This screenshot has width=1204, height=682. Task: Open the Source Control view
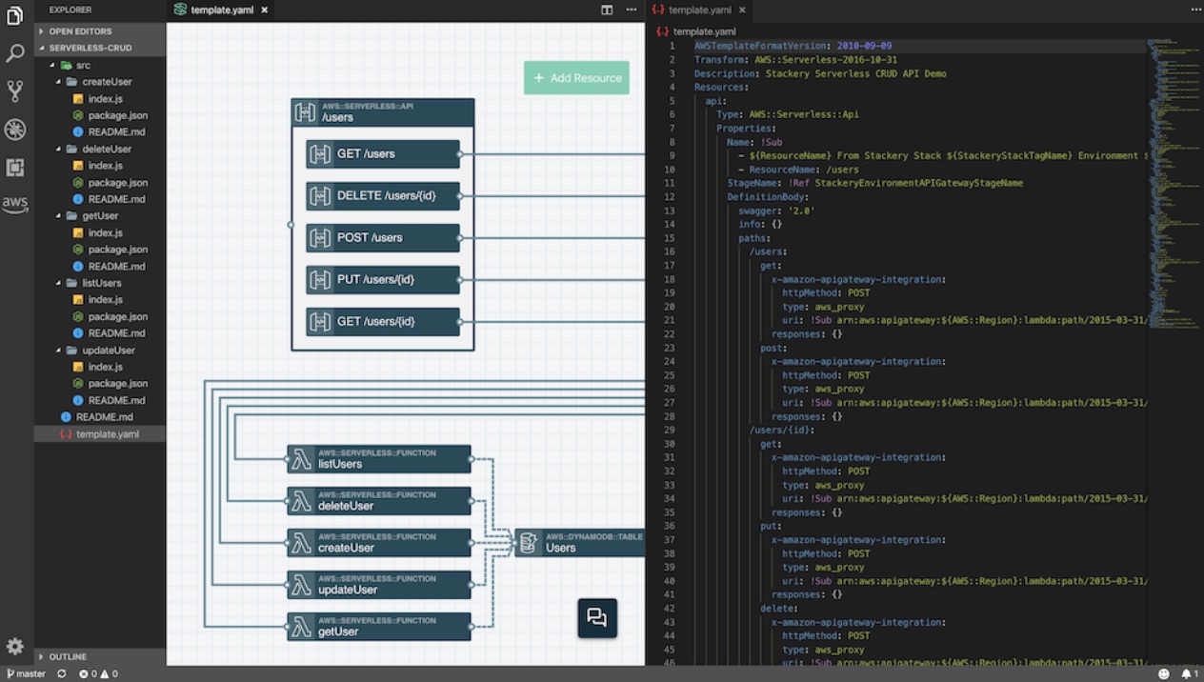[15, 91]
